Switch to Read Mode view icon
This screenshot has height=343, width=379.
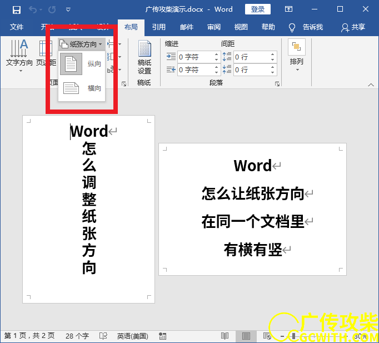pos(225,336)
